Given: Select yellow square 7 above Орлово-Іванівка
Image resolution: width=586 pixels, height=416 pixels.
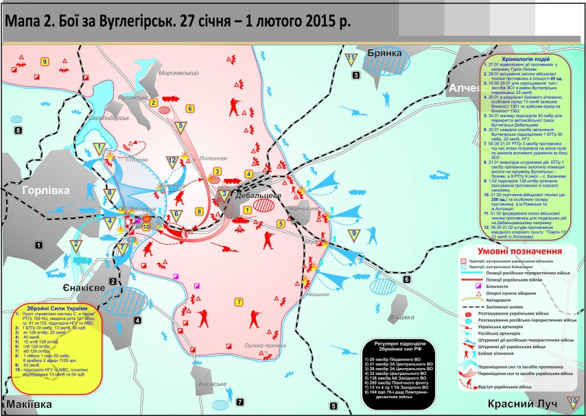Looking at the screenshot, I should tap(239, 302).
